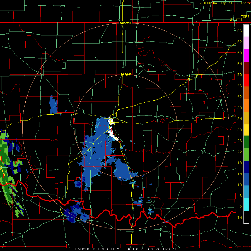Click the "22" legend value
251x251 pixels.
[x=240, y=152]
